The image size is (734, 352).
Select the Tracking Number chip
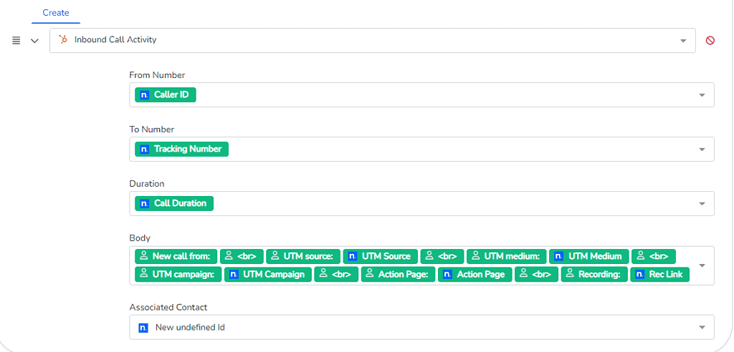181,149
